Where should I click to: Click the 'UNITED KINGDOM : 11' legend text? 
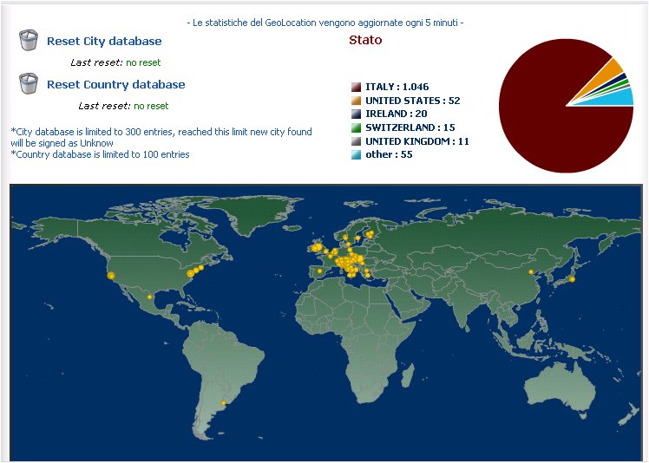(417, 141)
